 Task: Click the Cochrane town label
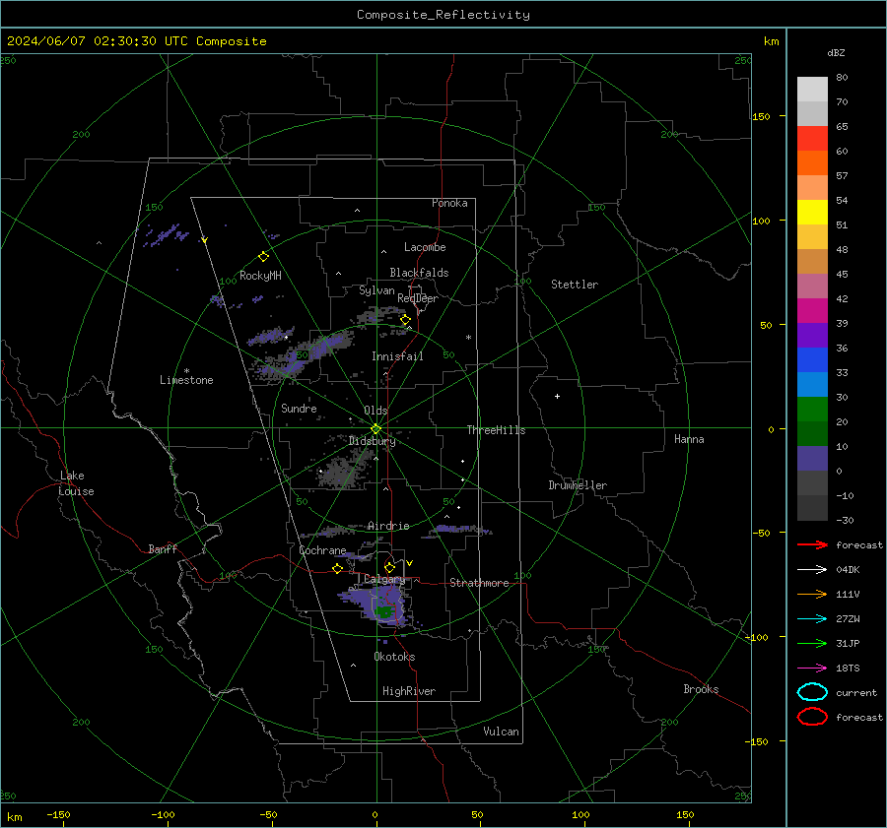322,550
